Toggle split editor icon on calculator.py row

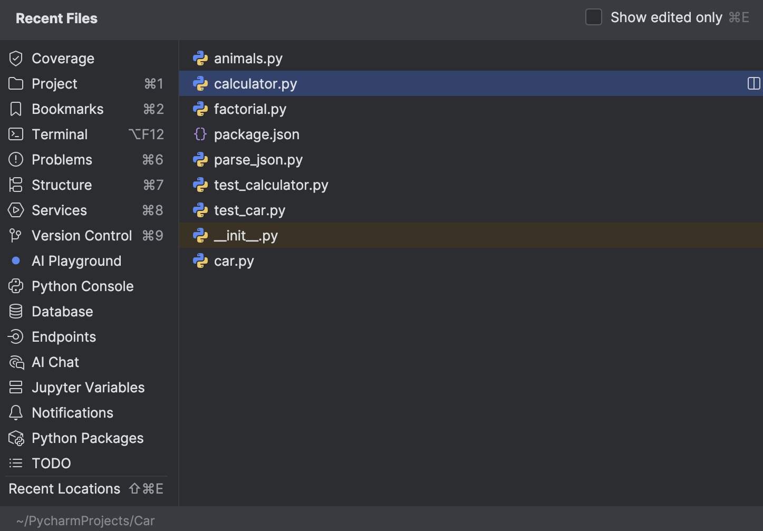754,83
